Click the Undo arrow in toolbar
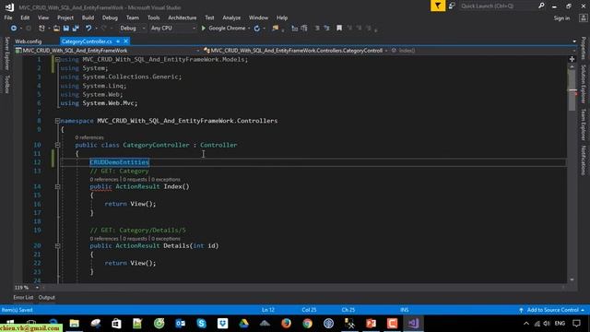This screenshot has width=590, height=332. click(88, 29)
